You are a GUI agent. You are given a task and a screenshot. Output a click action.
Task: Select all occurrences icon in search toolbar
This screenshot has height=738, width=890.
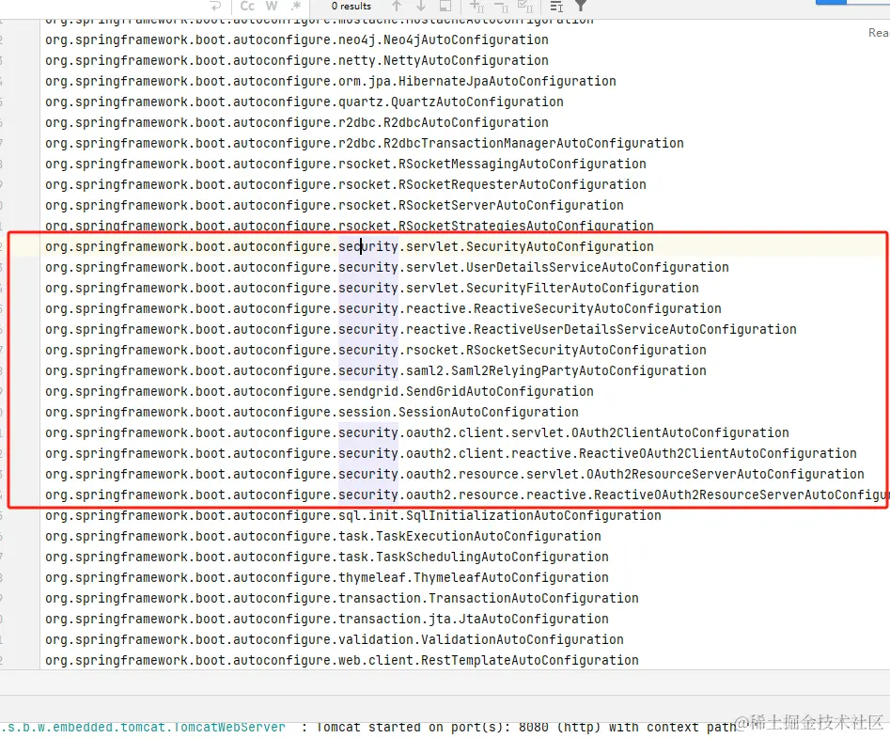click(525, 7)
